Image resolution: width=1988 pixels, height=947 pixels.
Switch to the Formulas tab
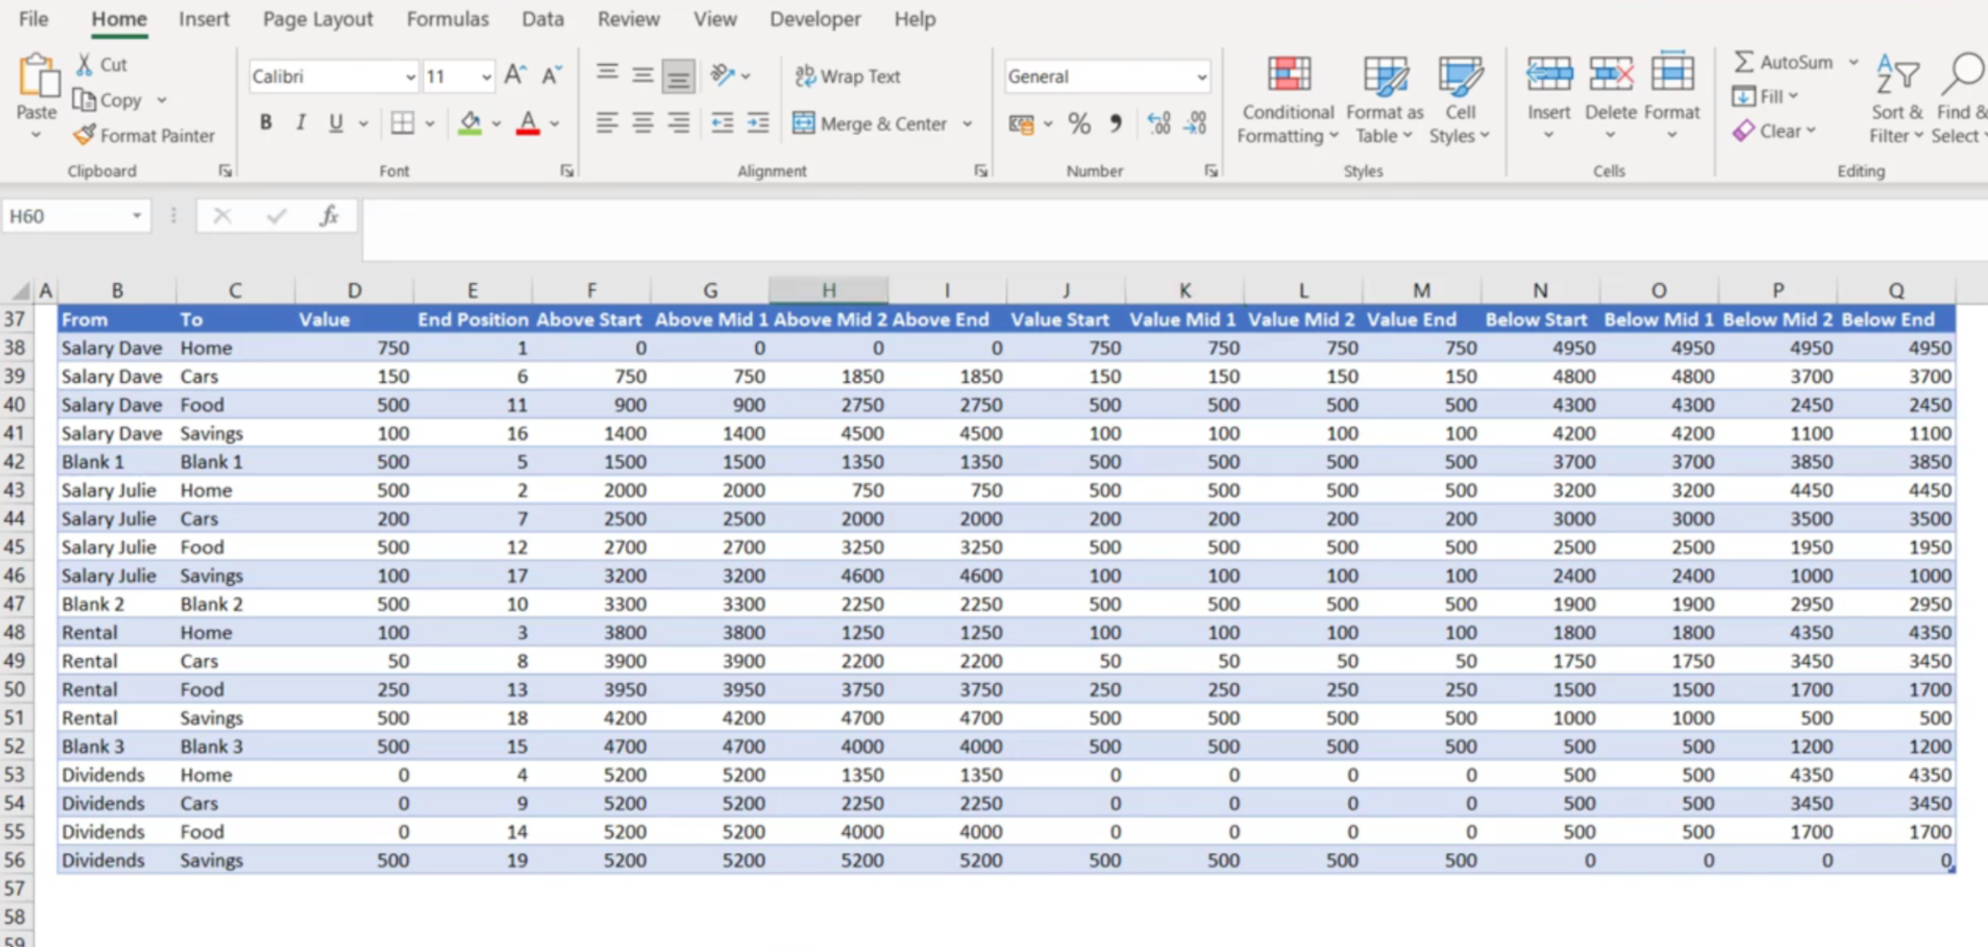447,18
